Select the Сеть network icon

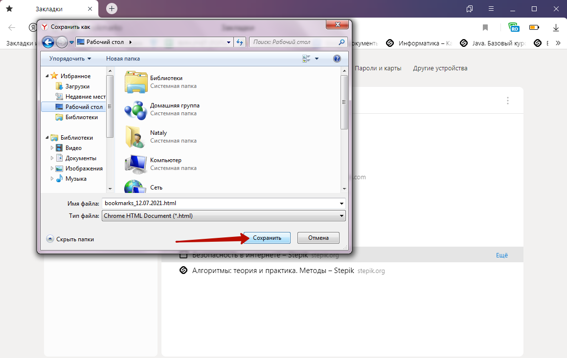tap(136, 186)
